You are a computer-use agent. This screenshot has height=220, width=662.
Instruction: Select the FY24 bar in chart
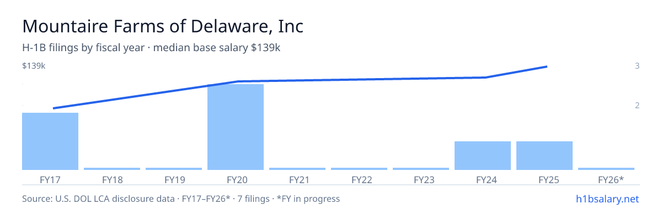point(483,156)
